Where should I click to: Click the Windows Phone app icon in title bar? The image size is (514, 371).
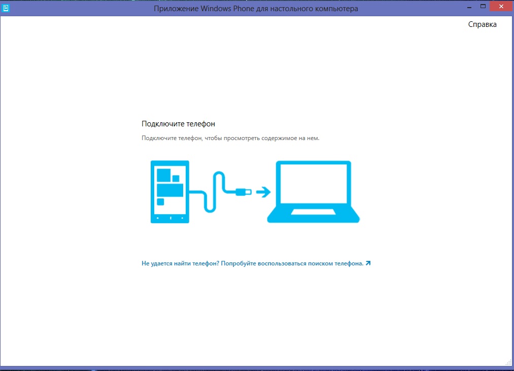(6, 8)
